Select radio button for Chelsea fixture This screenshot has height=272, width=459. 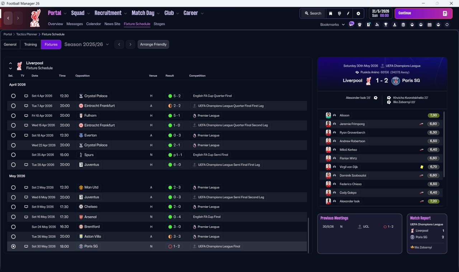click(x=13, y=207)
